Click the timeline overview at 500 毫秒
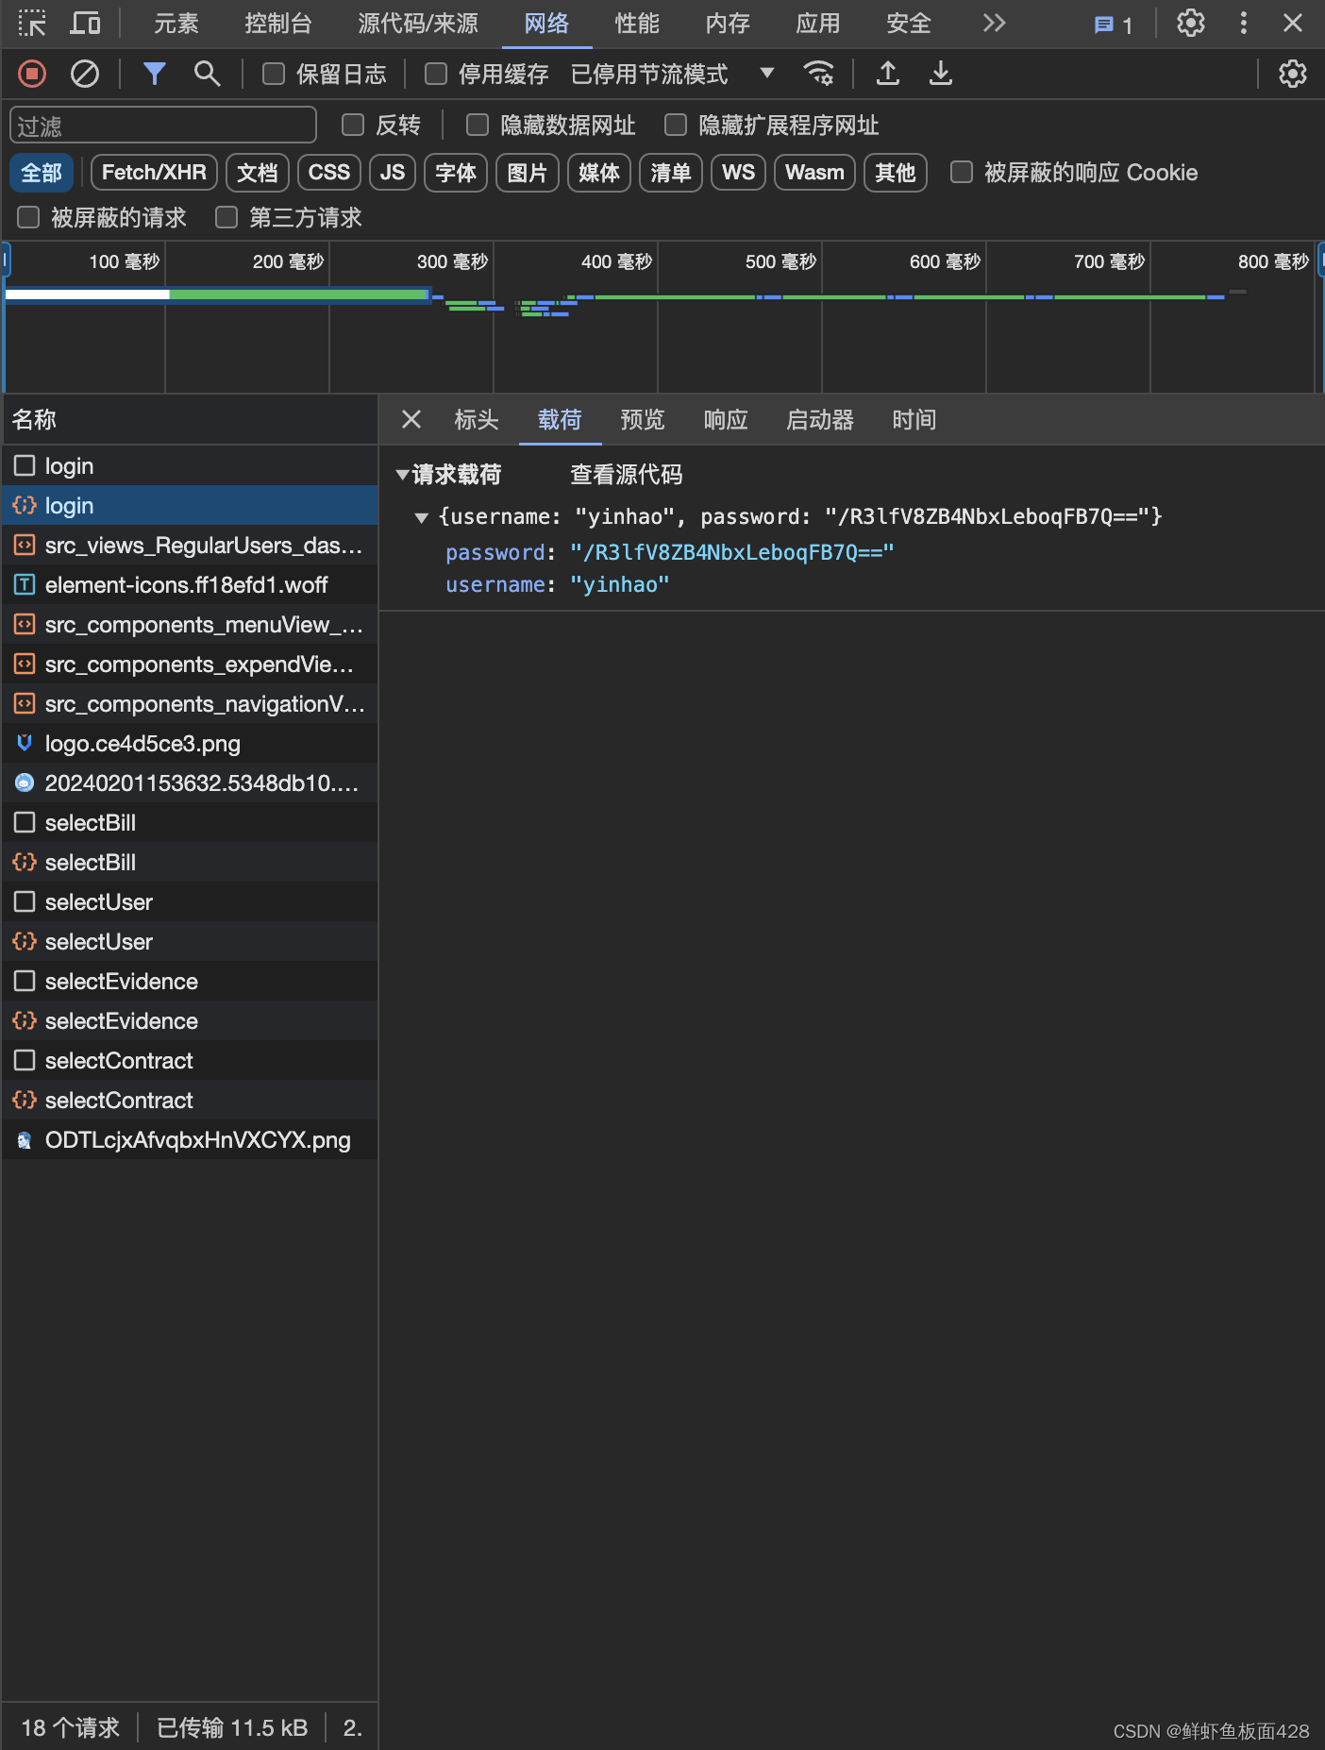The height and width of the screenshot is (1750, 1325). pyautogui.click(x=780, y=261)
